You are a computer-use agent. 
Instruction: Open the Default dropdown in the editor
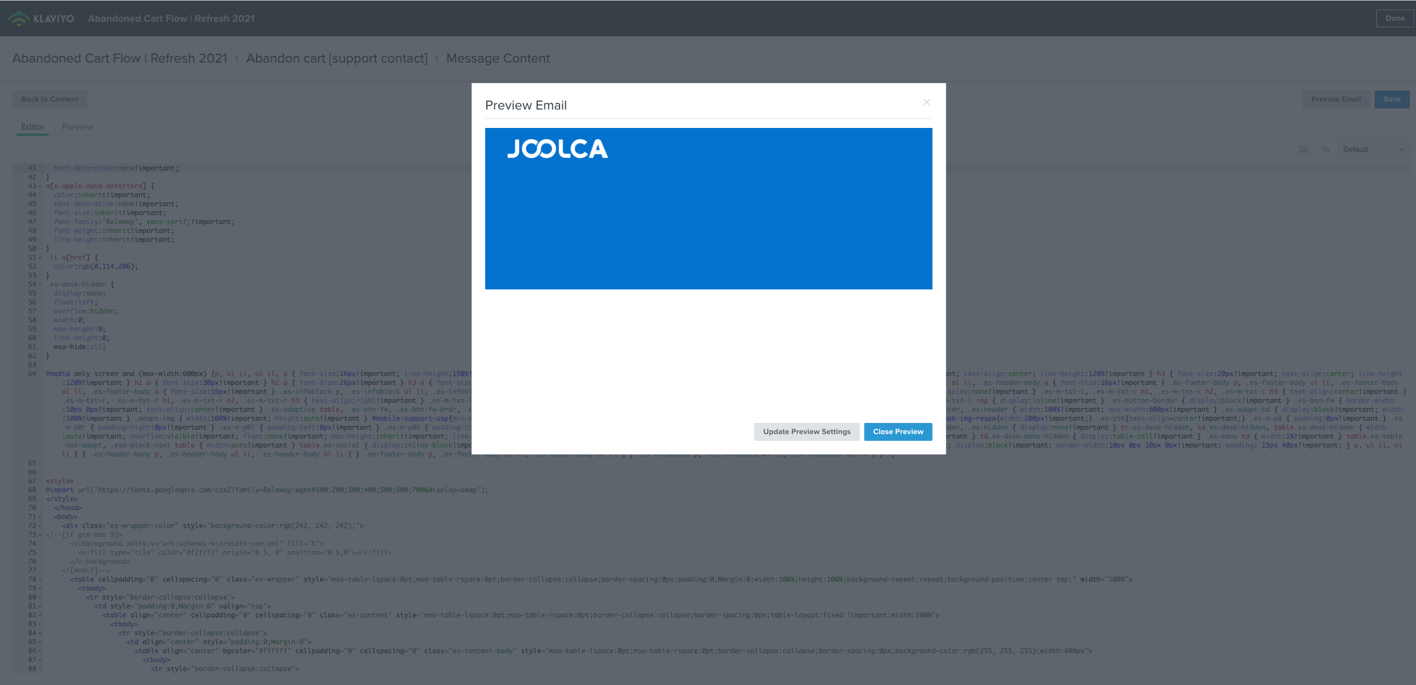[x=1374, y=149]
